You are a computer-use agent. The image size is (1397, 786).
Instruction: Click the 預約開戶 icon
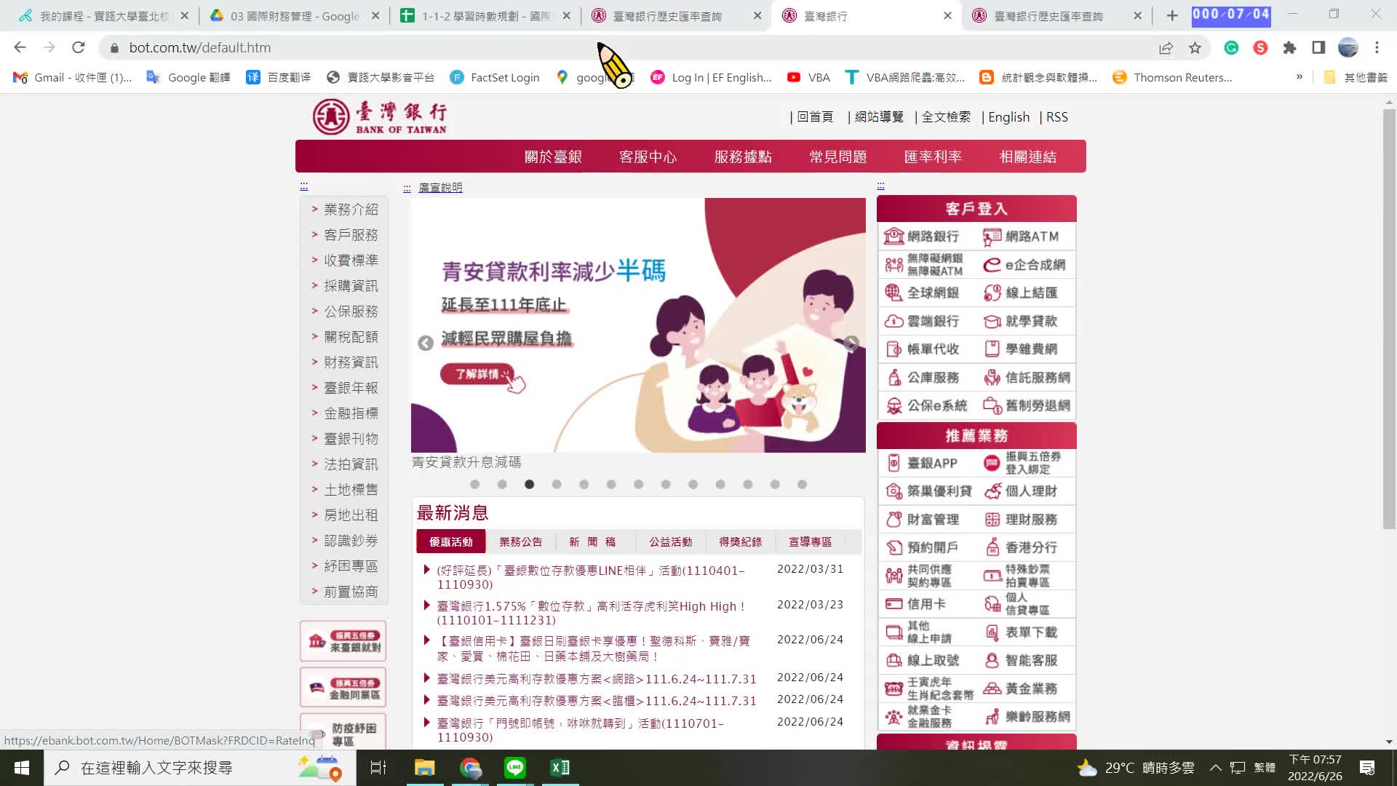click(x=893, y=547)
